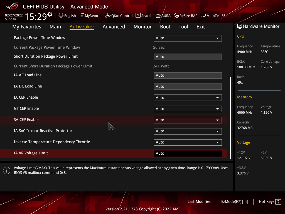Click the ROG logo
Viewport: 285px width, 214px height.
pos(12,6)
